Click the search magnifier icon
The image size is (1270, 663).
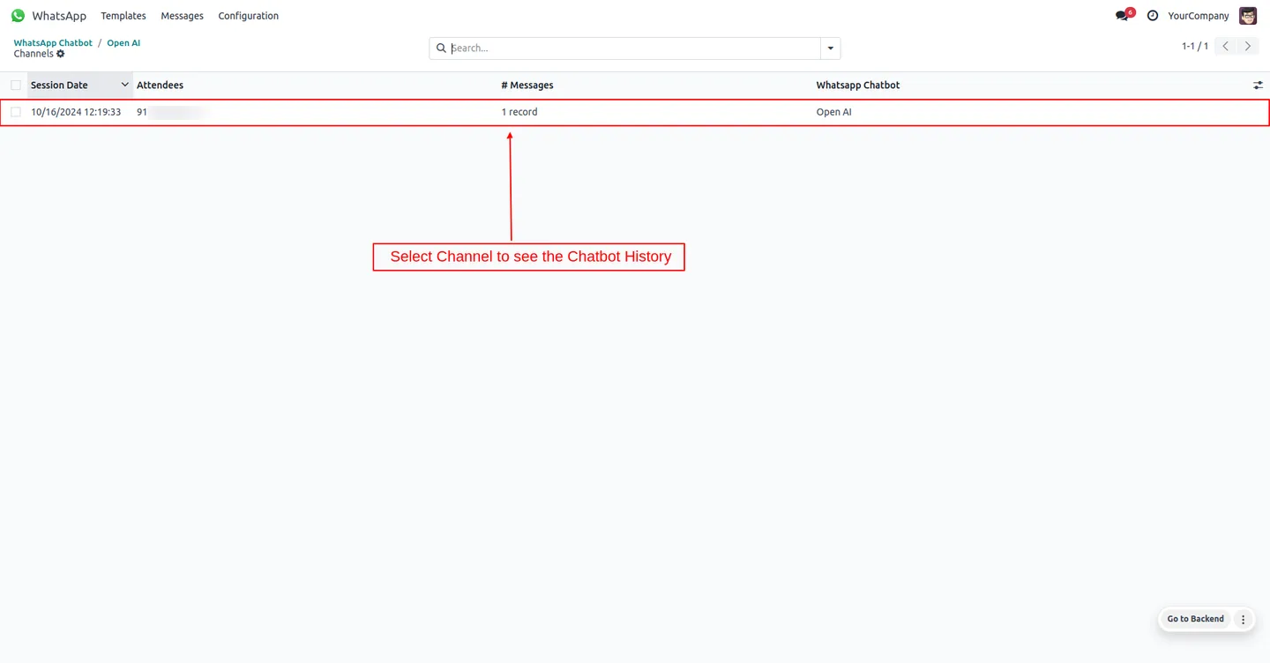(441, 48)
